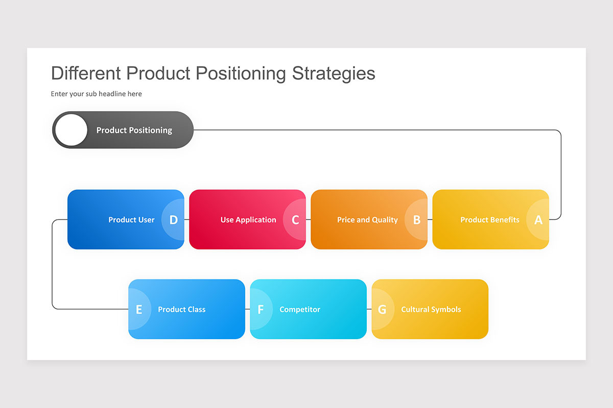Click the sub headline placeholder text

pyautogui.click(x=97, y=94)
